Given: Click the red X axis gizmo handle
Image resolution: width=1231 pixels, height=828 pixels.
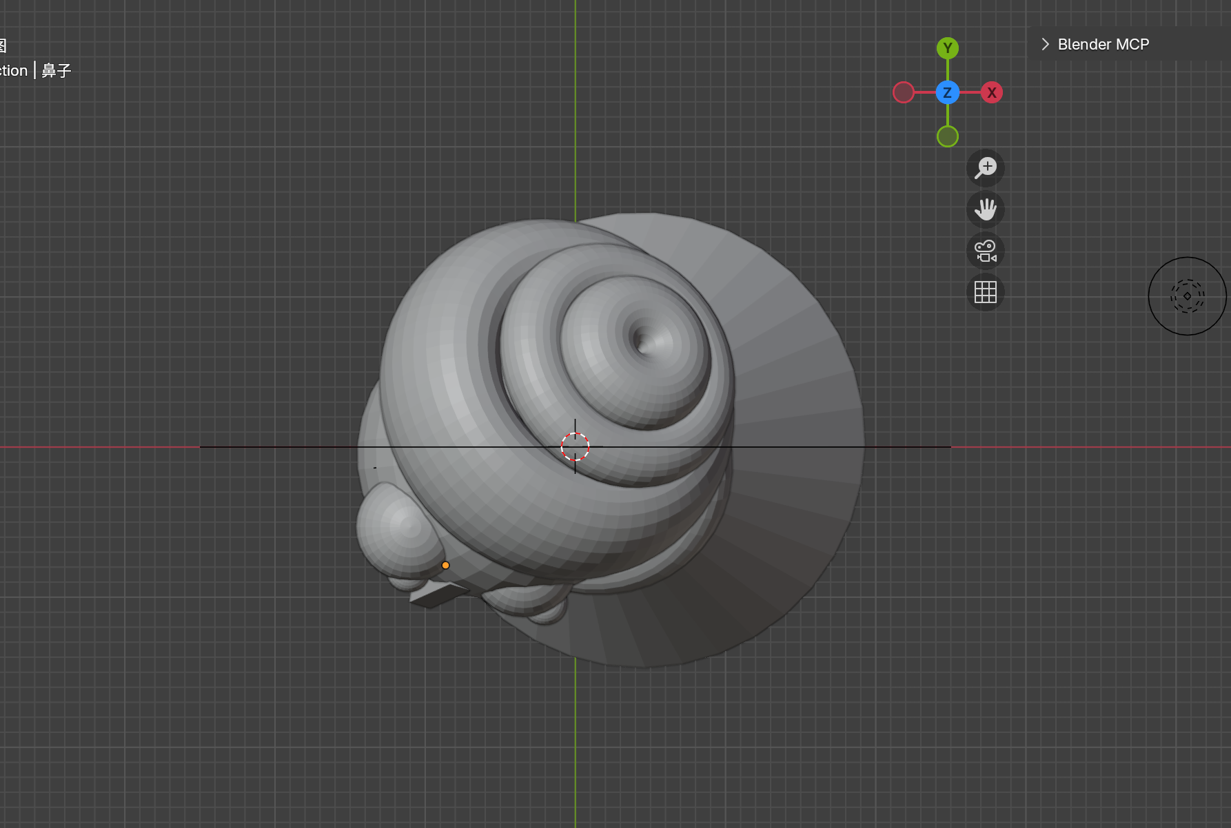Looking at the screenshot, I should 991,92.
